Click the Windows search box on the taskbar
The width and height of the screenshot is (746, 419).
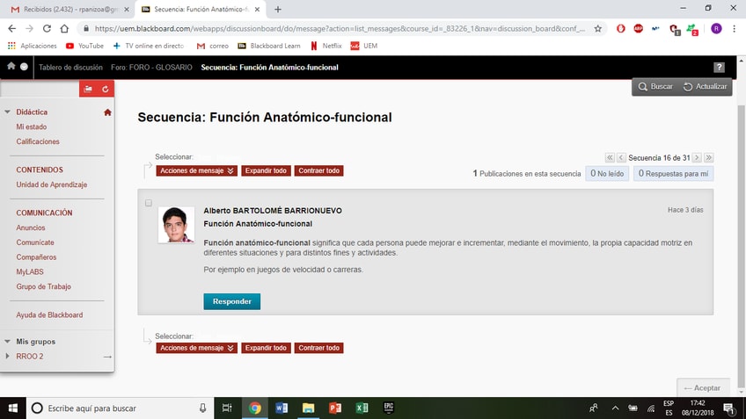(x=119, y=408)
